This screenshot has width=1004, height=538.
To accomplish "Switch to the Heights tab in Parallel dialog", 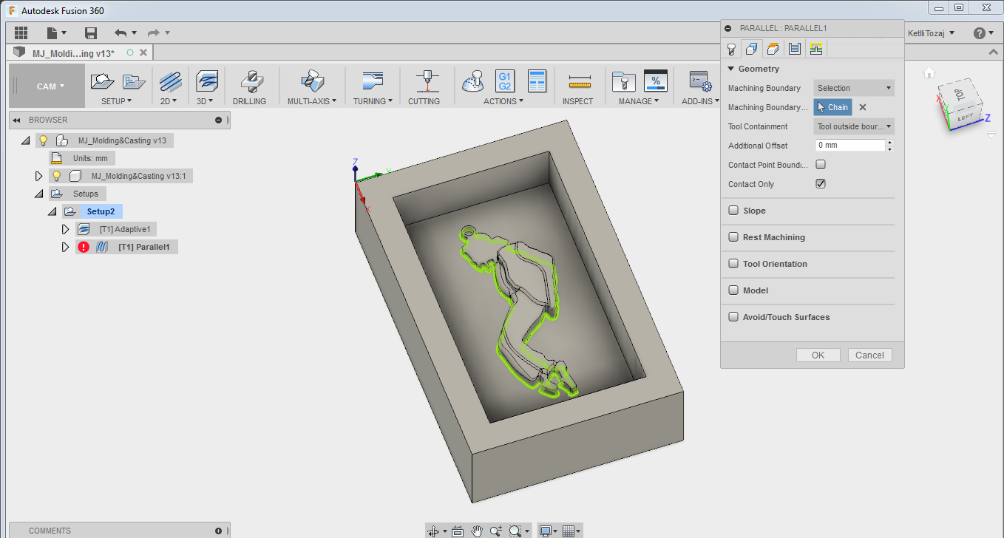I will (x=773, y=49).
